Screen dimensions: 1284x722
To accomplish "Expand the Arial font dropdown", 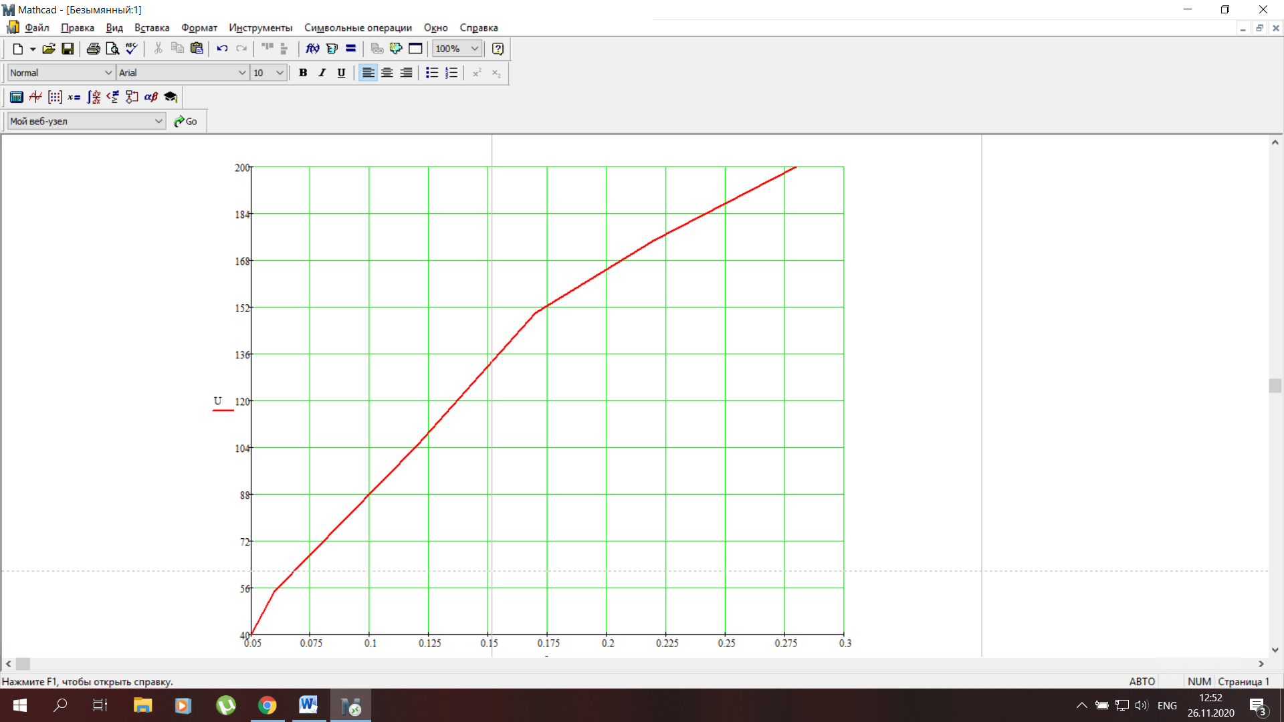I will [242, 73].
